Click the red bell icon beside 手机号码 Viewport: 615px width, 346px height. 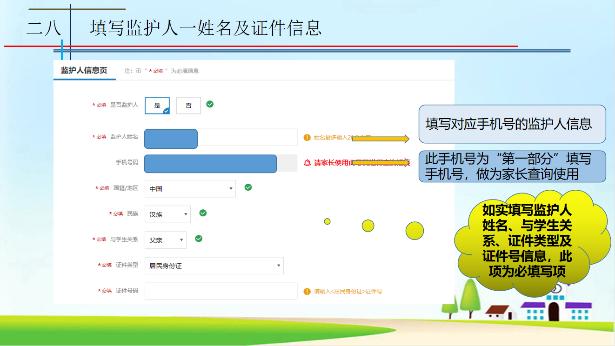pyautogui.click(x=307, y=163)
